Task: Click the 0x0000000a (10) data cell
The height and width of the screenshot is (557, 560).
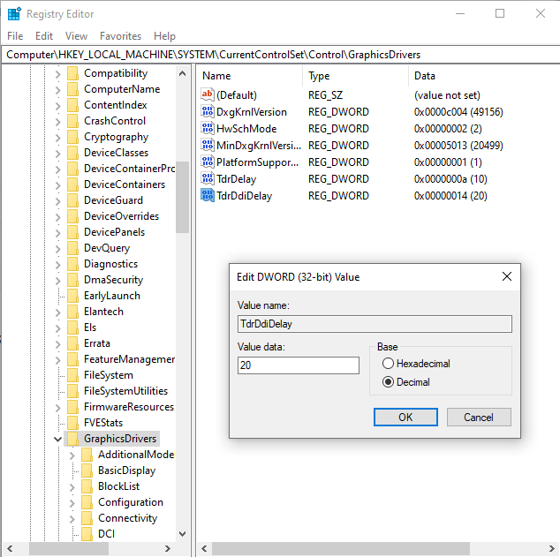Action: point(450,179)
